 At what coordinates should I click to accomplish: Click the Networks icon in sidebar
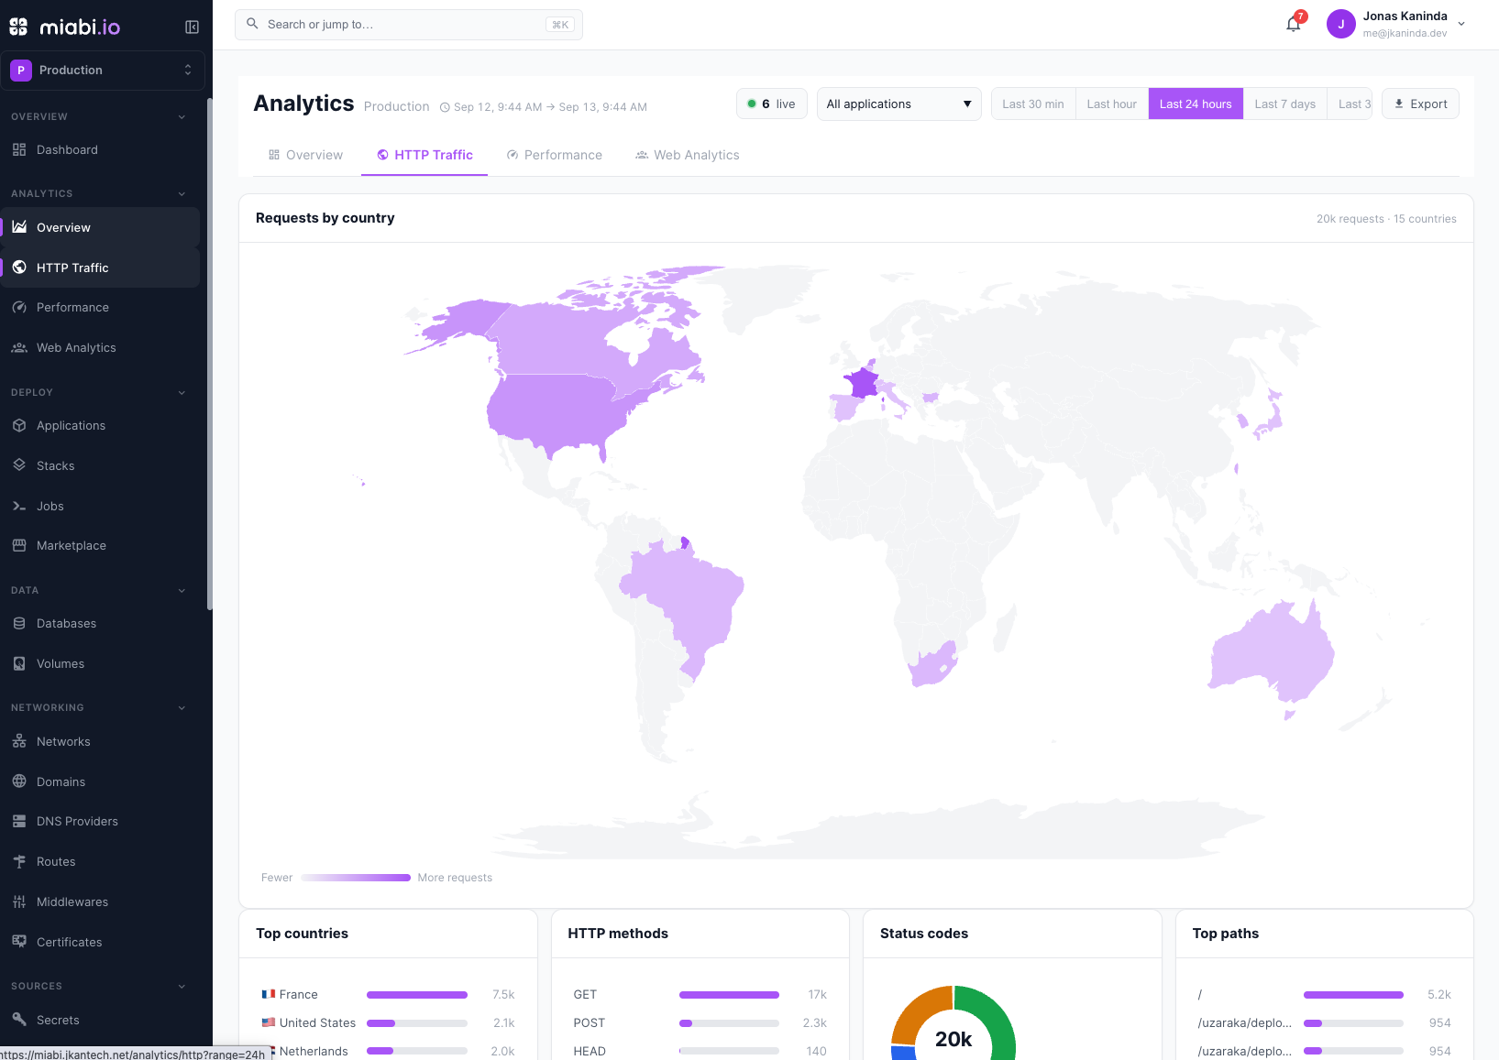pyautogui.click(x=19, y=741)
